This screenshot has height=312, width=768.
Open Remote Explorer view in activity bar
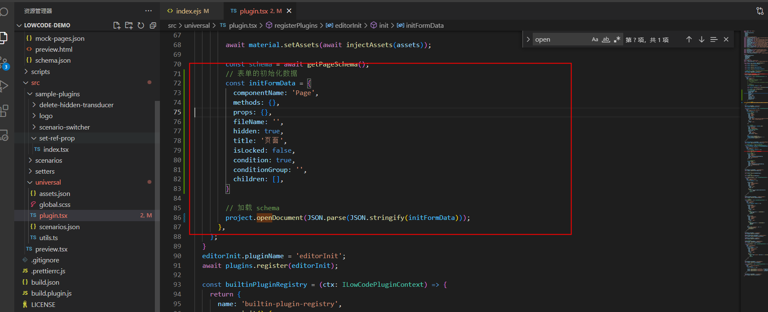click(4, 135)
